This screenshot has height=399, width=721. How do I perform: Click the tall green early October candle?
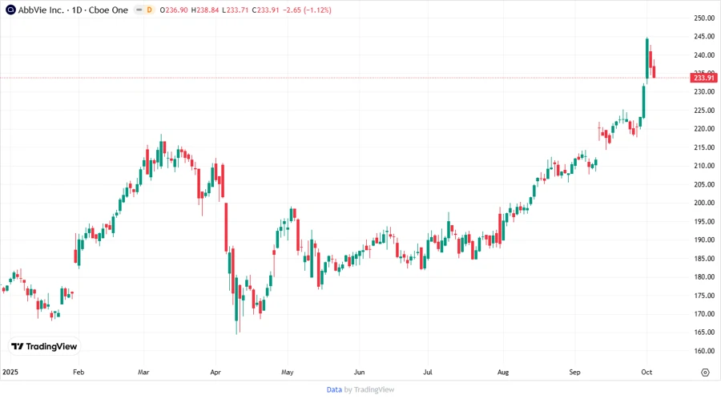[647, 58]
